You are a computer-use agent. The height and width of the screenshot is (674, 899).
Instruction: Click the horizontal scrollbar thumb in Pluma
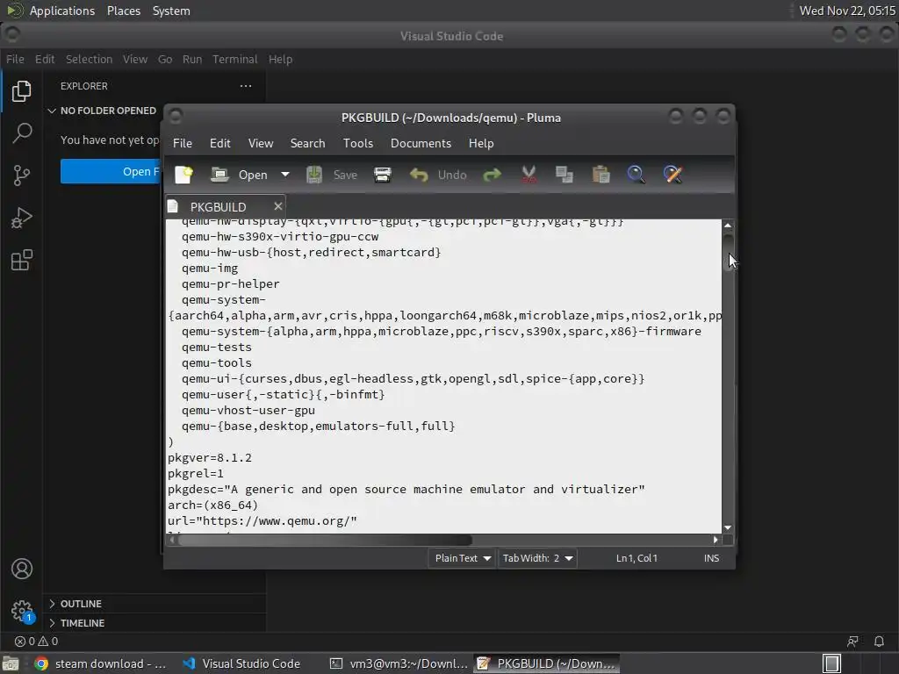coord(325,540)
